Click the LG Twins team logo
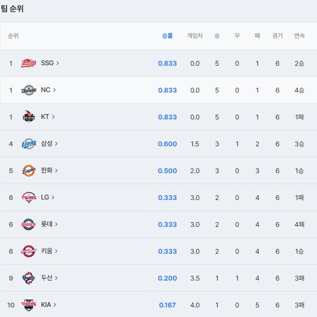This screenshot has height=317, width=317. pyautogui.click(x=29, y=198)
